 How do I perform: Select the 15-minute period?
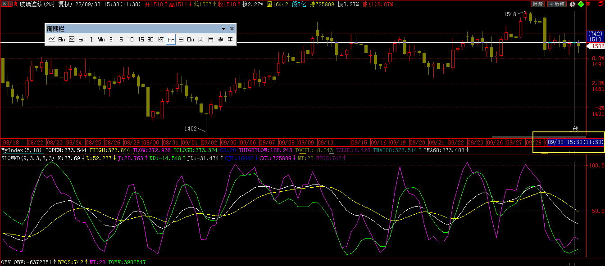coord(141,40)
